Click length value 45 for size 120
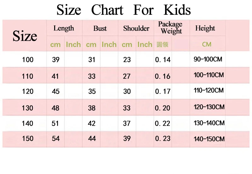 tap(55, 91)
